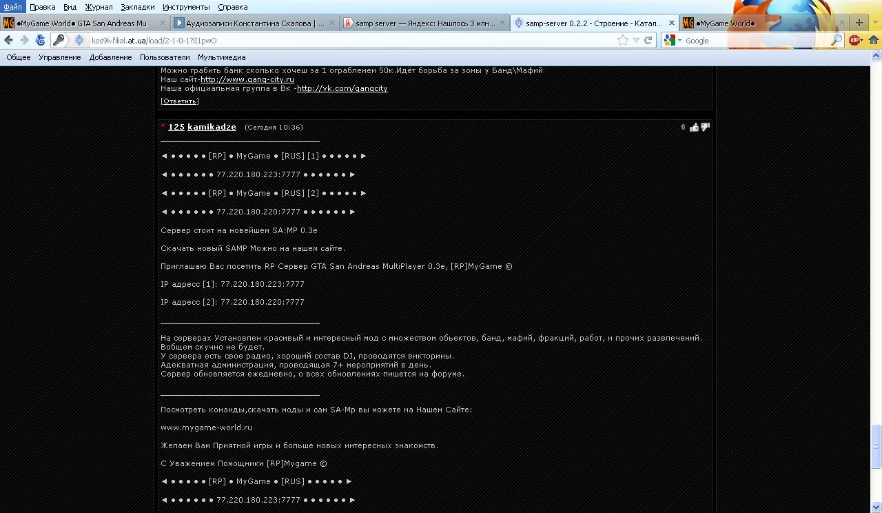
Task: Click the comment 125 rating value 0
Action: (x=684, y=127)
